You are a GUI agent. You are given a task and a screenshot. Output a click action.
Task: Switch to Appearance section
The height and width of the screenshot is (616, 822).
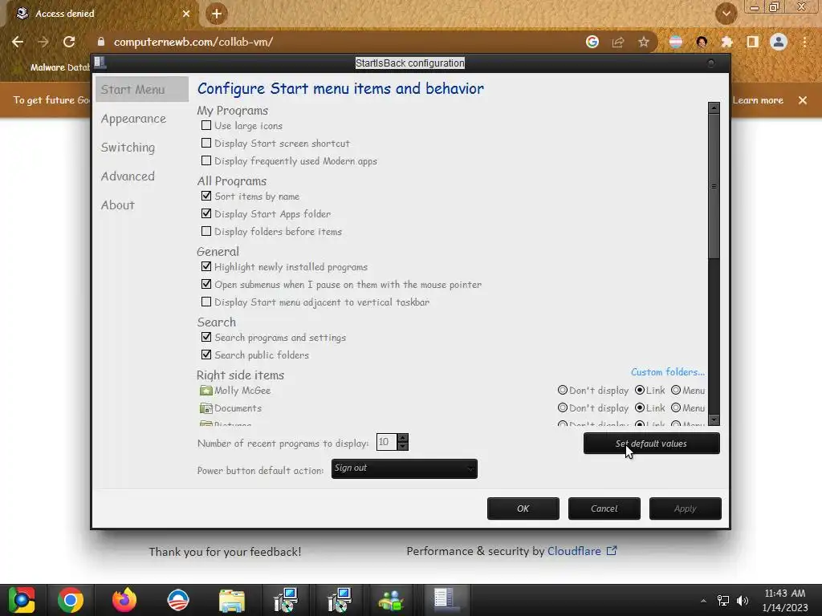point(133,119)
